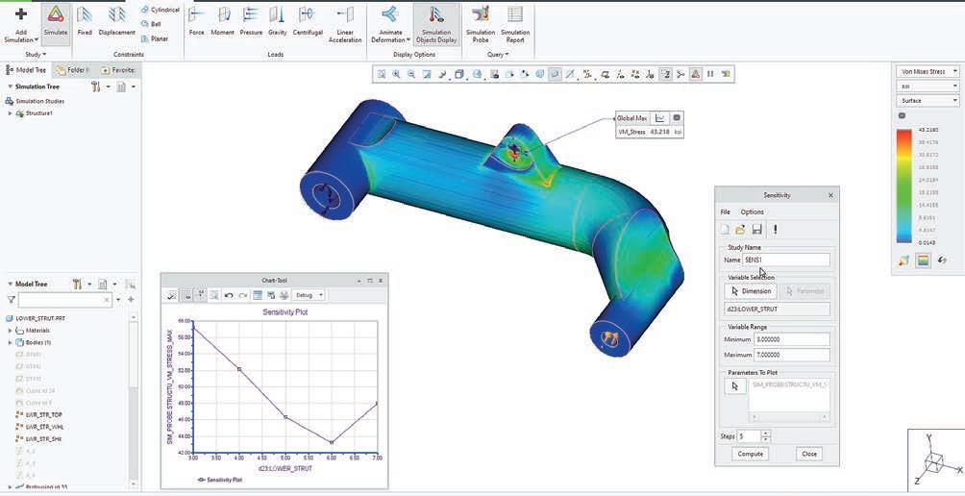Switch to the Favorites tab

tap(117, 70)
